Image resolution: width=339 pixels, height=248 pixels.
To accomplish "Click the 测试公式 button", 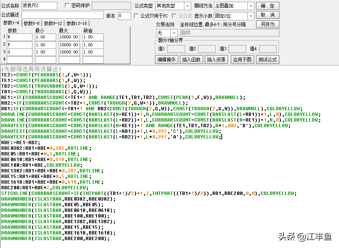I will point(268,59).
